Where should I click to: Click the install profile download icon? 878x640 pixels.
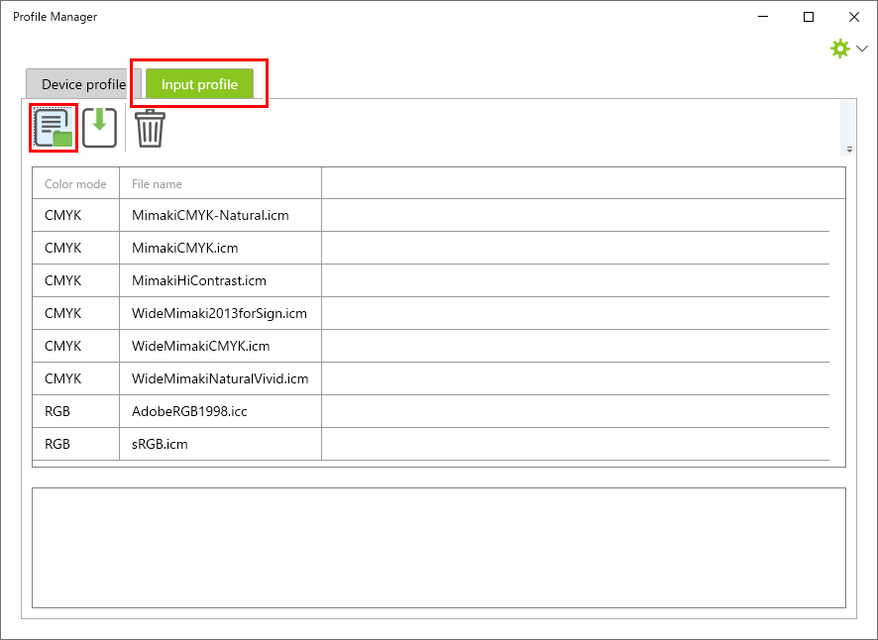tap(100, 128)
